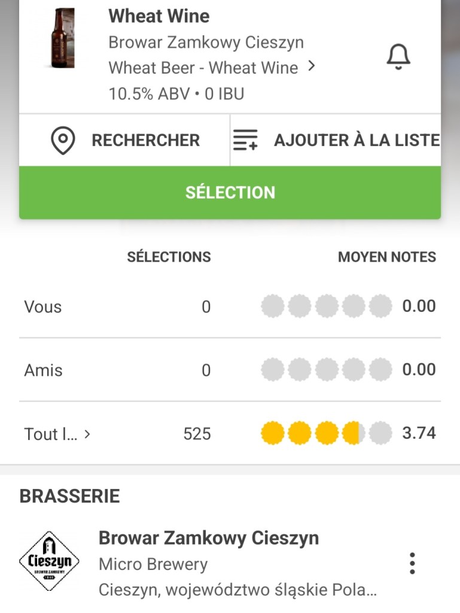Screen dimensions: 460x613
Task: Tap the Wheat Wine beer title
Action: click(x=159, y=16)
